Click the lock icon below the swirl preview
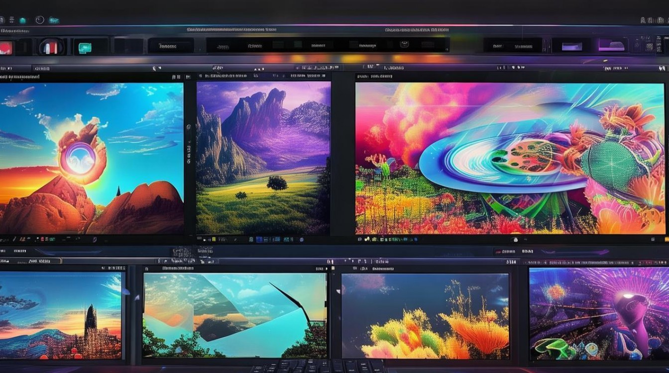669x373 pixels. [x=515, y=240]
